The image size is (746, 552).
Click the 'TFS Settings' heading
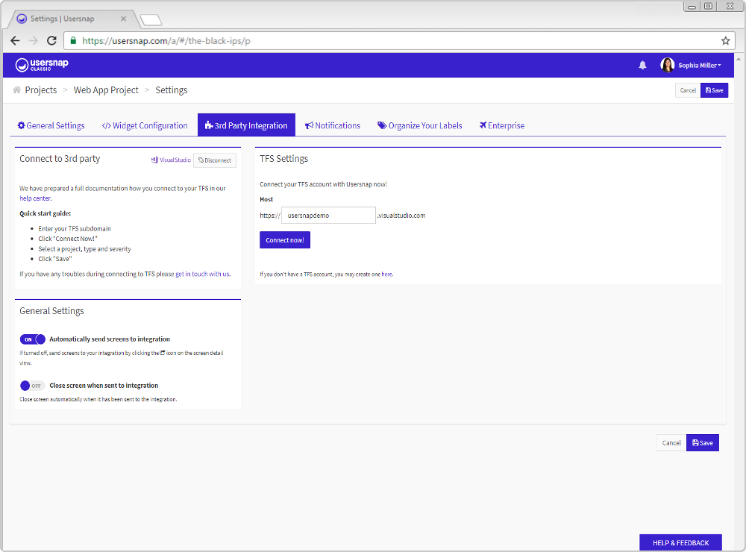click(284, 159)
